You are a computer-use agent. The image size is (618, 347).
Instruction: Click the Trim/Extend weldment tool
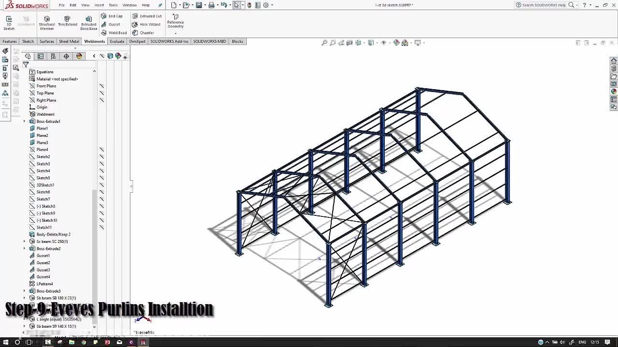click(68, 22)
